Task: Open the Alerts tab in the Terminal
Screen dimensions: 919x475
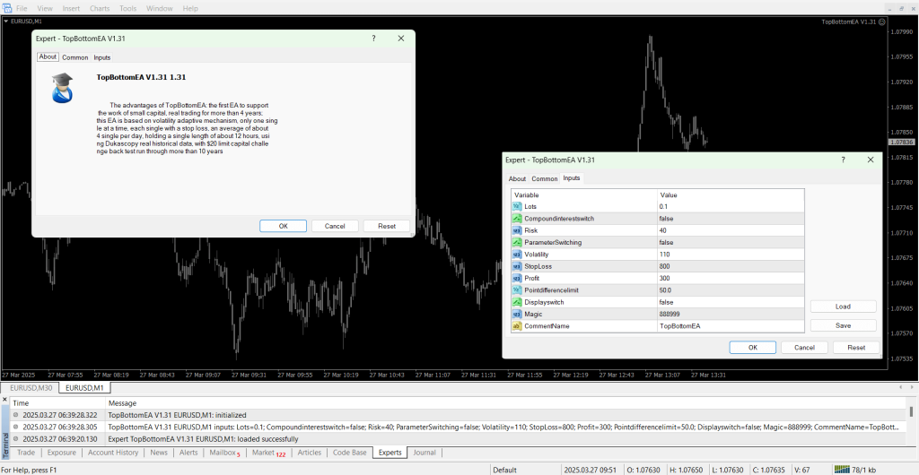Action: 188,453
